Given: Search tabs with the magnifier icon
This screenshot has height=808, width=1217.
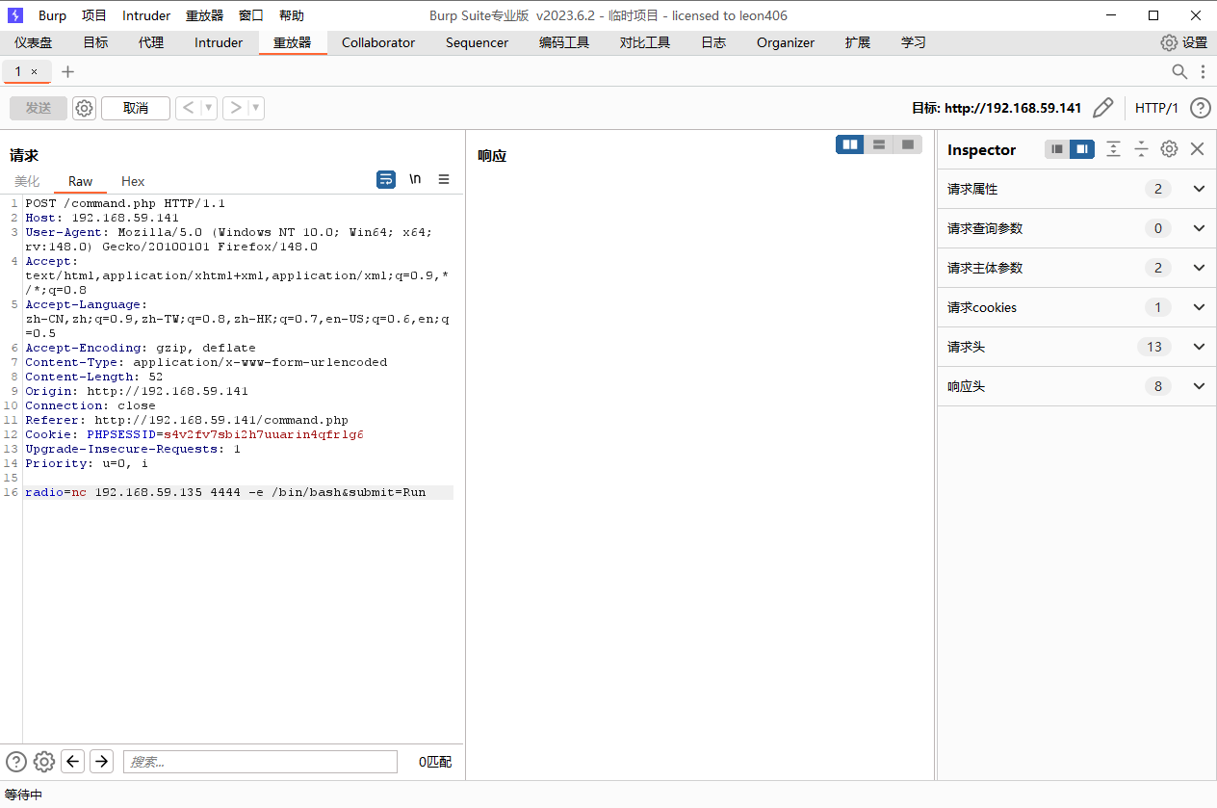Looking at the screenshot, I should 1179,71.
